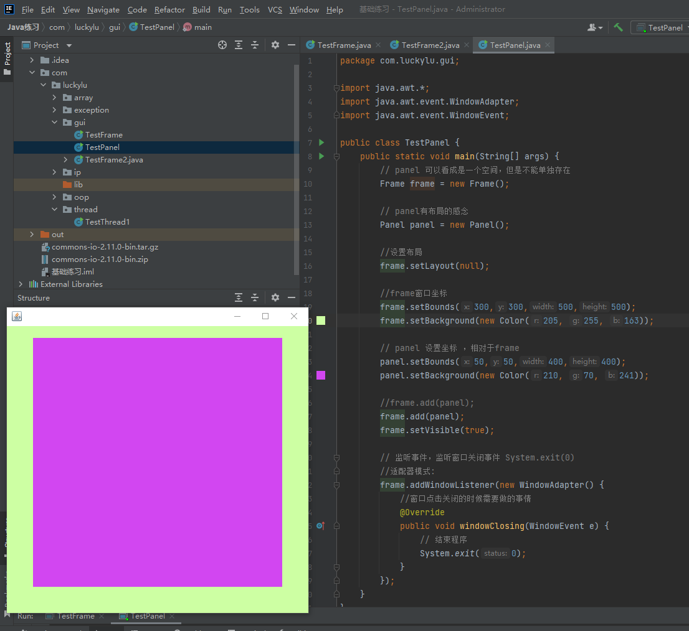Open Project panel settings gear
The image size is (689, 631).
pyautogui.click(x=275, y=45)
